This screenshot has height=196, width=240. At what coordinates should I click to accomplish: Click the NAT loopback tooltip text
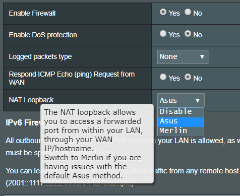pos(93,144)
